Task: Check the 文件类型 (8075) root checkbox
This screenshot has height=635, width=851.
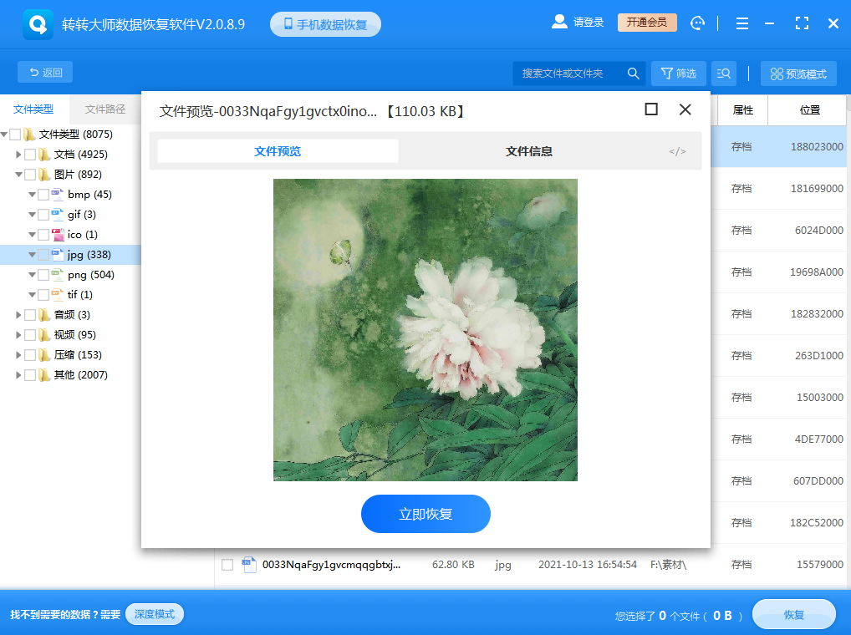Action: [x=15, y=134]
